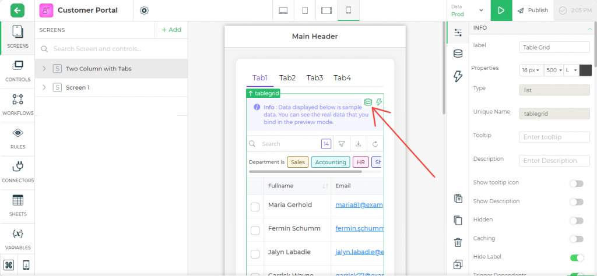Click the Search Screen and controls field

click(x=111, y=49)
